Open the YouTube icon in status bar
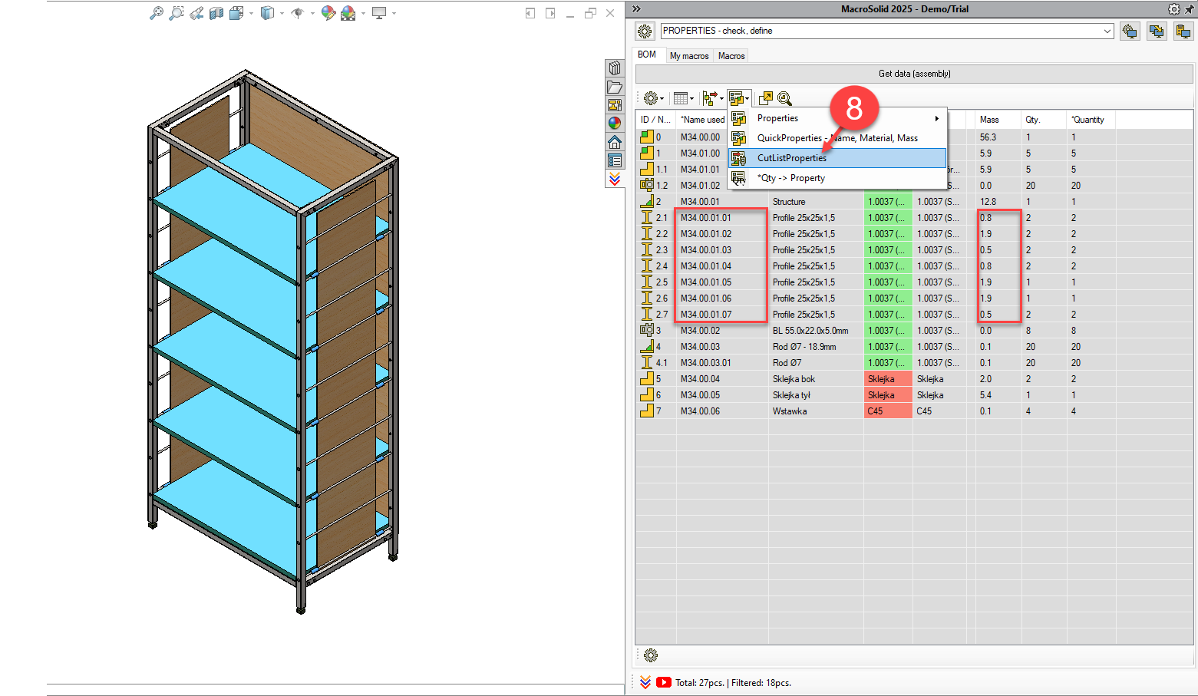This screenshot has height=696, width=1198. tap(664, 682)
